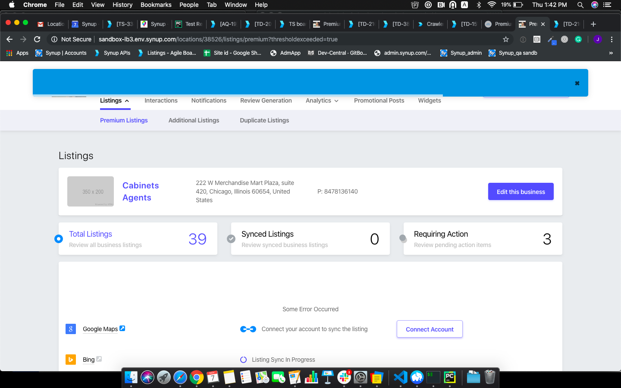The width and height of the screenshot is (621, 388).
Task: Open Slack from the dock
Action: click(x=344, y=378)
